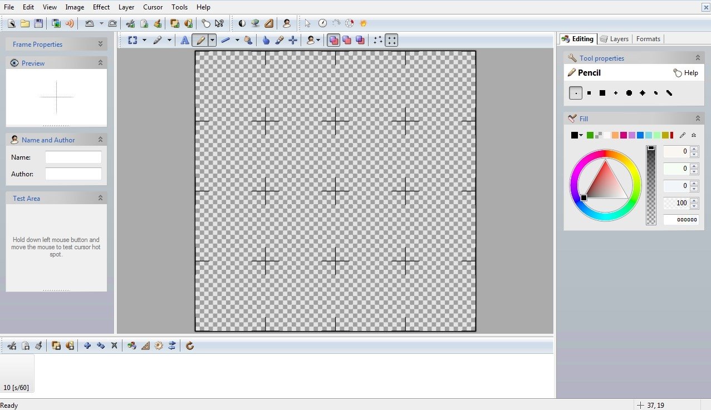Click the blue plus icon in frames toolbar

tap(87, 345)
